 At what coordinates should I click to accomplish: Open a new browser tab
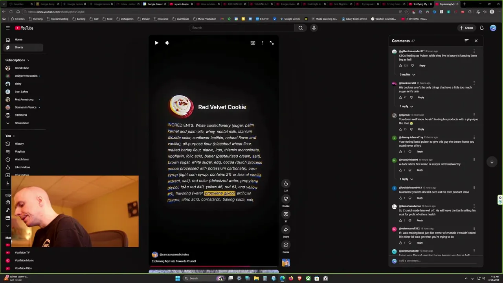(464, 4)
